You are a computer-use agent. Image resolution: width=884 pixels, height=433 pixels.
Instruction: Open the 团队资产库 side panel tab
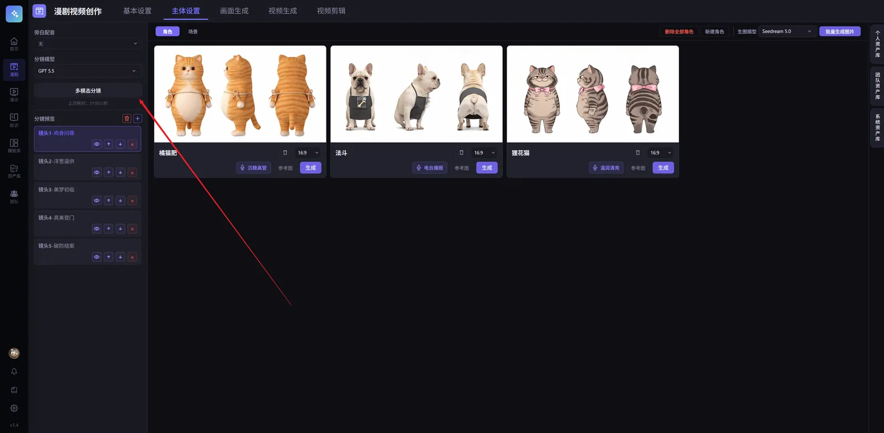[x=877, y=85]
